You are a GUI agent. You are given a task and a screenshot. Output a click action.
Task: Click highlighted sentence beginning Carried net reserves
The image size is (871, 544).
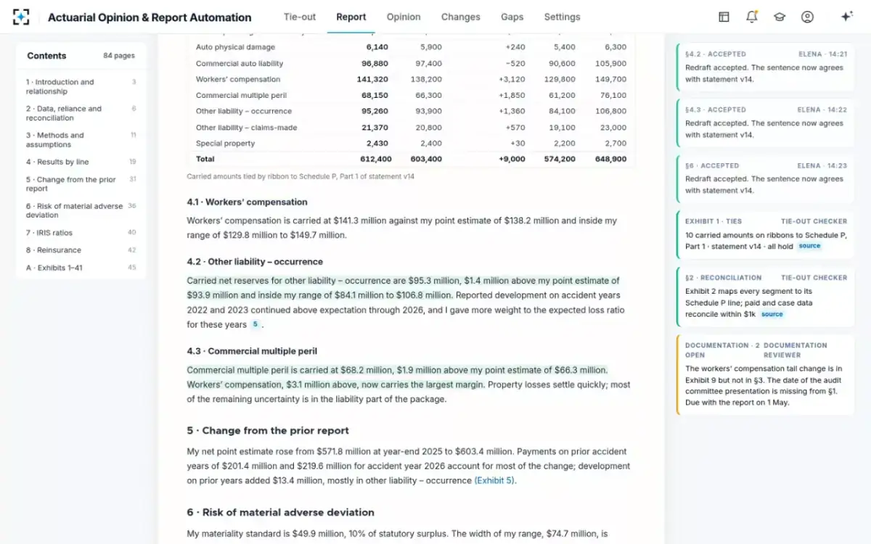tap(404, 288)
